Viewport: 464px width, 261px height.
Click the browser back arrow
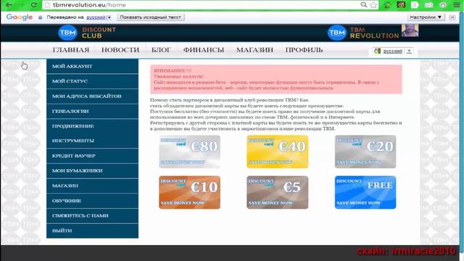[8, 5]
